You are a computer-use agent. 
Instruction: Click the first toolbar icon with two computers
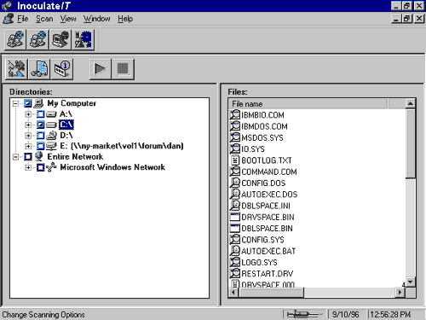[15, 39]
